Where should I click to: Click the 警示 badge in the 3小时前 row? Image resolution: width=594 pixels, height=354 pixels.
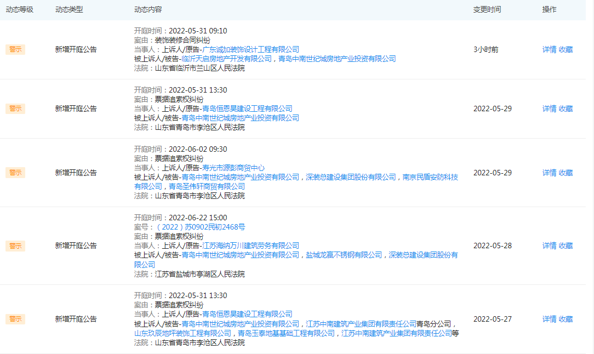(15, 49)
